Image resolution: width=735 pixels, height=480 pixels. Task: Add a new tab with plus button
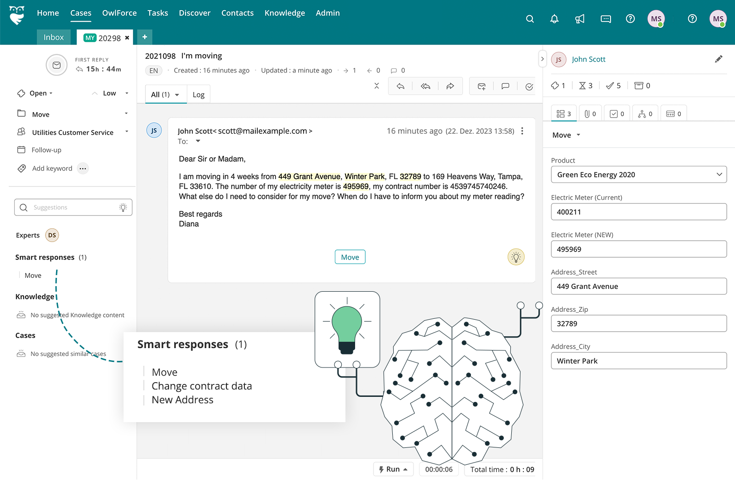[144, 37]
